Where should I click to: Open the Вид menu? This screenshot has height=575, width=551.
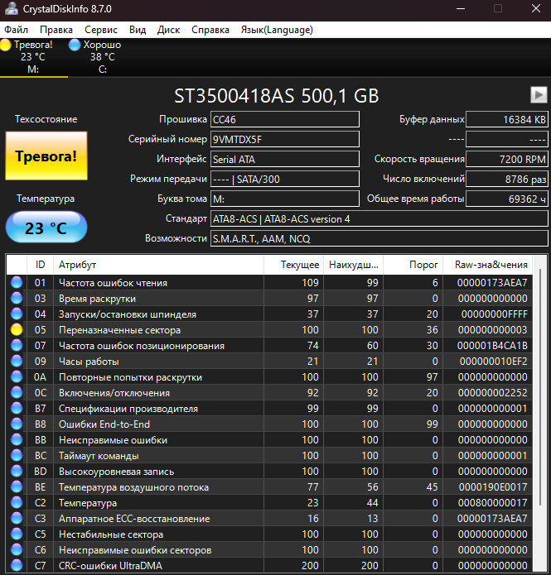138,30
